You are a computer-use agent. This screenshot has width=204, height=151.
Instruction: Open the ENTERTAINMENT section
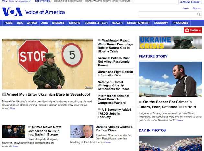coord(139,23)
